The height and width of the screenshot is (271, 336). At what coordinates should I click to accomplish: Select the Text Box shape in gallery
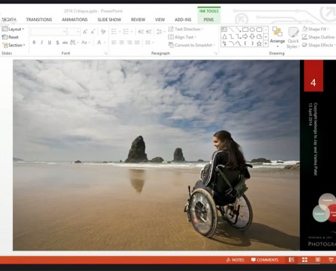click(x=224, y=29)
